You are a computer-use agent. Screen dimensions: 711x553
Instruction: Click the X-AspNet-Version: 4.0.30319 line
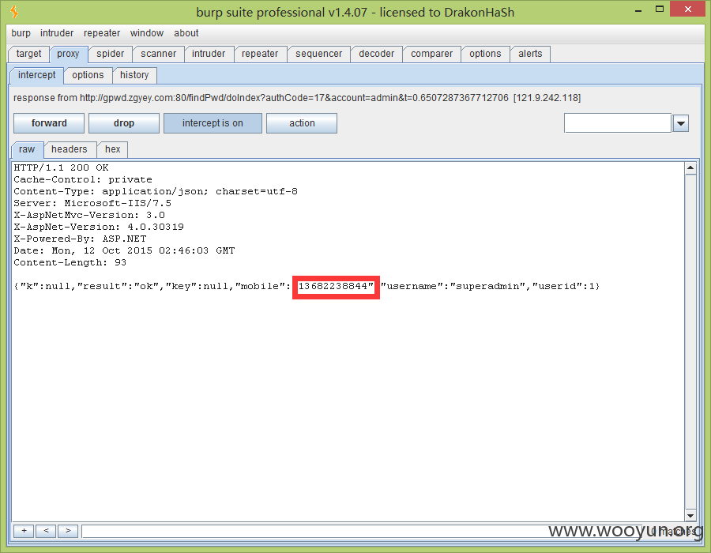[99, 227]
